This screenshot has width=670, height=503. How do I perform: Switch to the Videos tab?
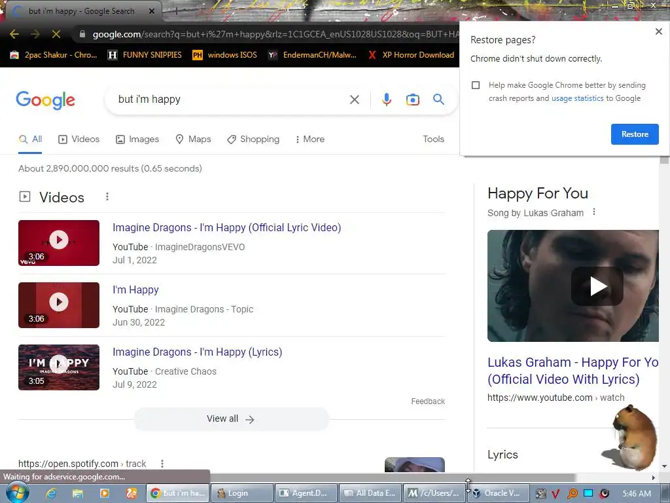pos(79,140)
